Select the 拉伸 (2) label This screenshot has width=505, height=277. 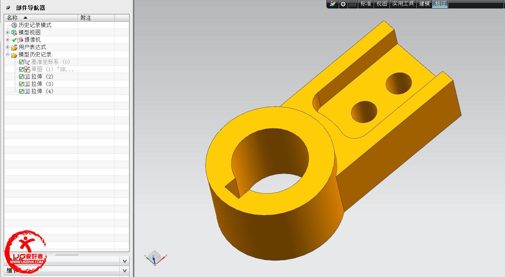[42, 76]
